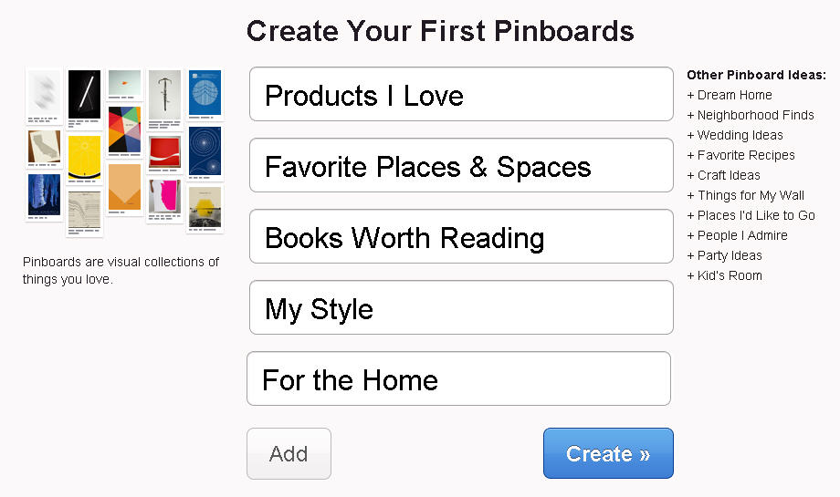Focus the Favorite Places & Spaces field

[x=461, y=165]
